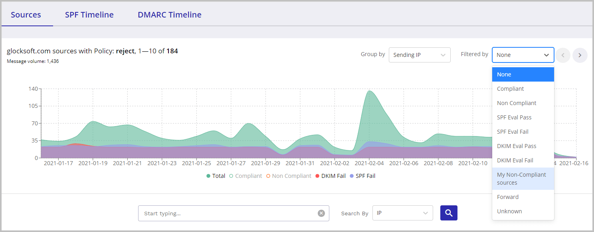
Task: Toggle the SPF Fail series visibility
Action: [x=362, y=175]
